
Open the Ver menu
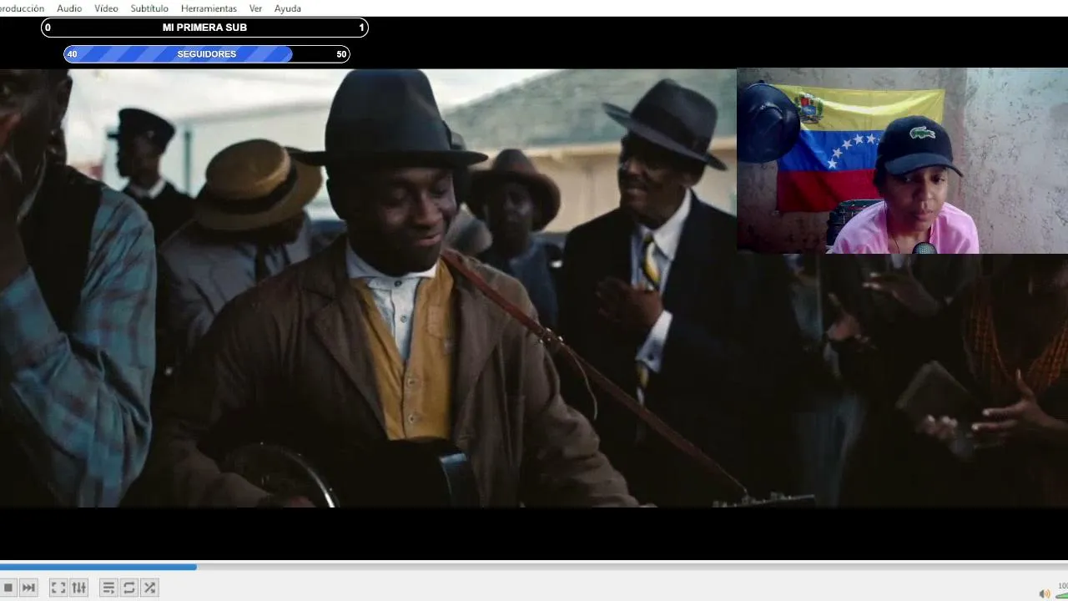255,8
